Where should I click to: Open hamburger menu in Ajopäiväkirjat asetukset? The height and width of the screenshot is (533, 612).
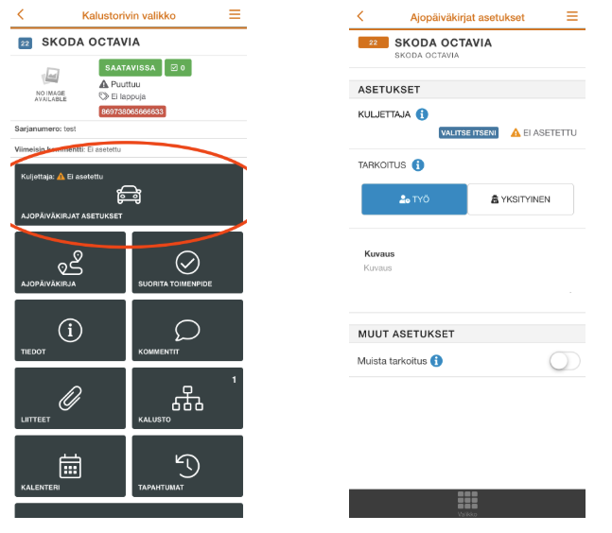[x=572, y=16]
